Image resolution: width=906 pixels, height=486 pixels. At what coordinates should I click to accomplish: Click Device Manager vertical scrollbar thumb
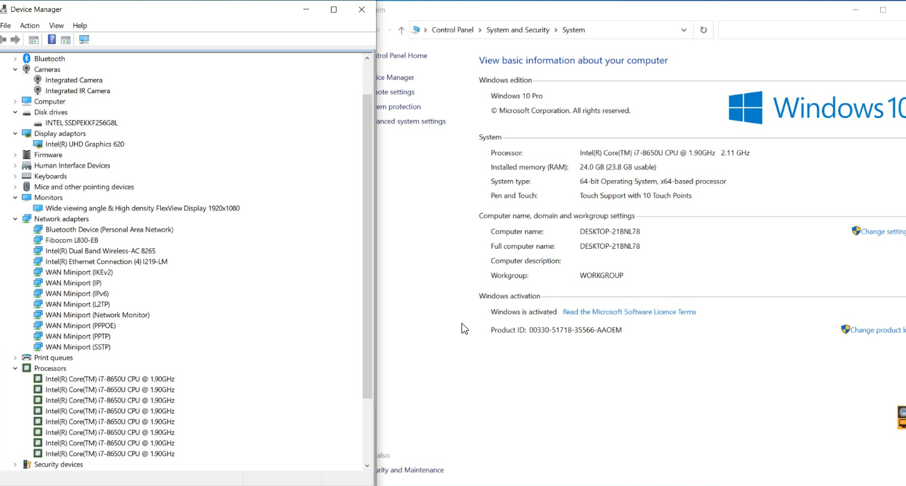click(367, 246)
